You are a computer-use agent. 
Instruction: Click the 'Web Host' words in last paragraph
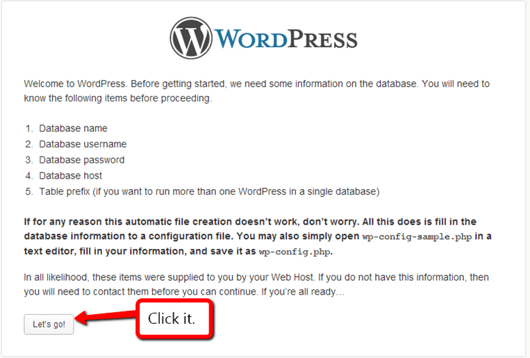pyautogui.click(x=292, y=277)
